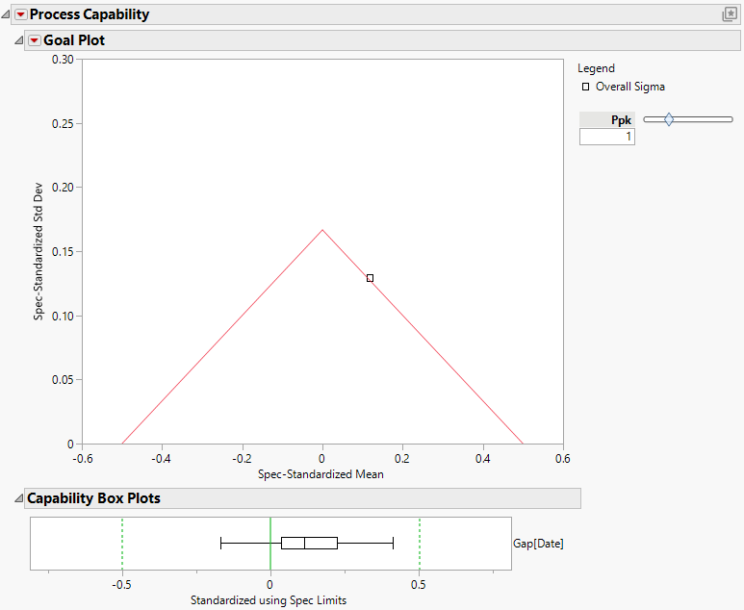This screenshot has height=610, width=744.
Task: Click the Capability Box Plots title text
Action: 93,498
